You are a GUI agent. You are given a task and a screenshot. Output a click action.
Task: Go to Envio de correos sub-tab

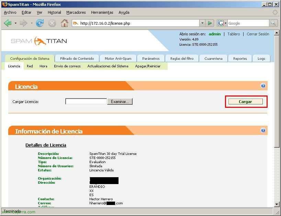tap(67, 66)
